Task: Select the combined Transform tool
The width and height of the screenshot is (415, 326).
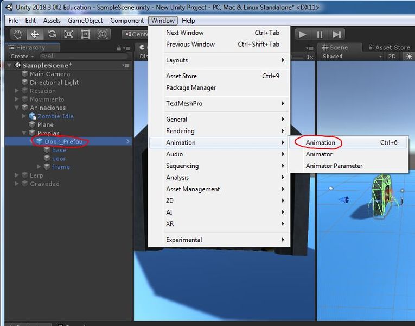Action: coord(103,34)
